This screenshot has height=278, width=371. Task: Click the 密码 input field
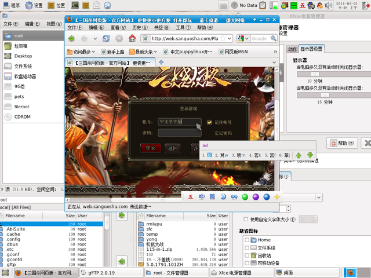[179, 133]
